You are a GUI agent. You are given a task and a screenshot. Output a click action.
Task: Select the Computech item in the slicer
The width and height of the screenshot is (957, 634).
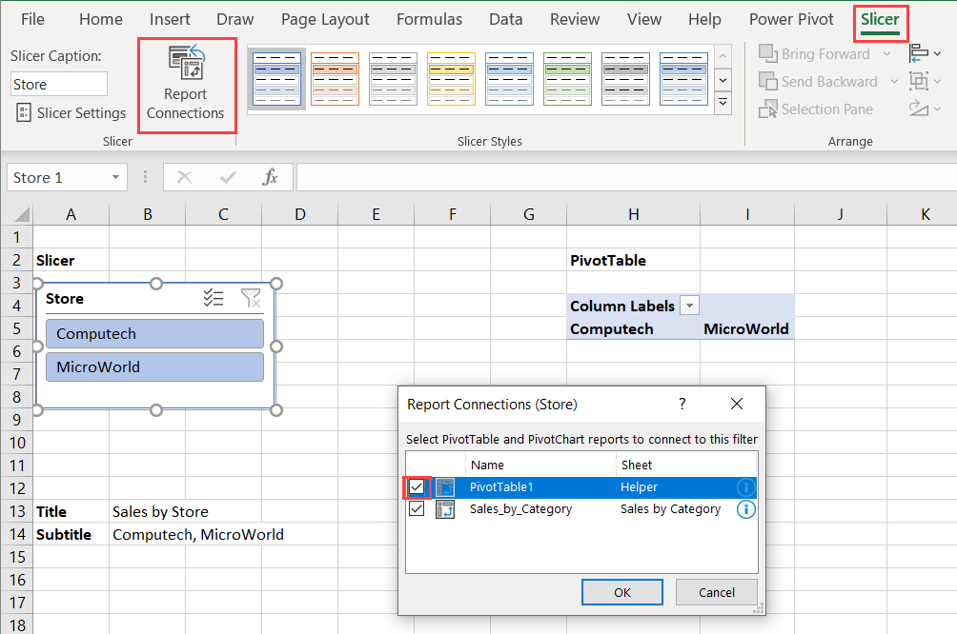pyautogui.click(x=154, y=334)
